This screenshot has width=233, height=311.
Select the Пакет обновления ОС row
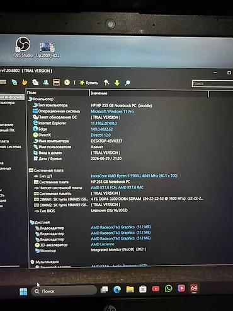pos(55,117)
